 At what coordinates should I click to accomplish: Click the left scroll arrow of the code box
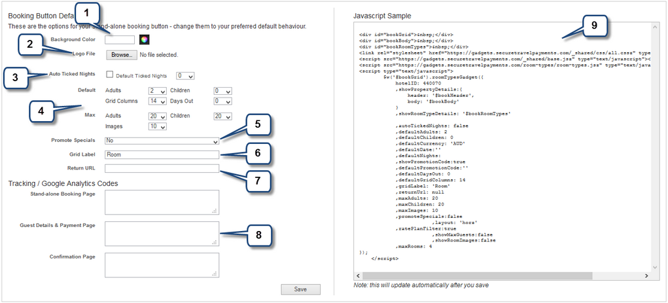tap(357, 276)
